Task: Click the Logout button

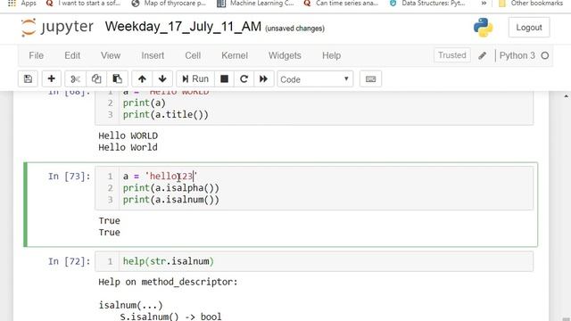Action: (529, 28)
